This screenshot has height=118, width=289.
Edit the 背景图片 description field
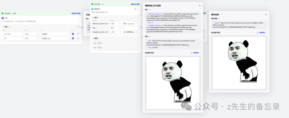pos(55,34)
